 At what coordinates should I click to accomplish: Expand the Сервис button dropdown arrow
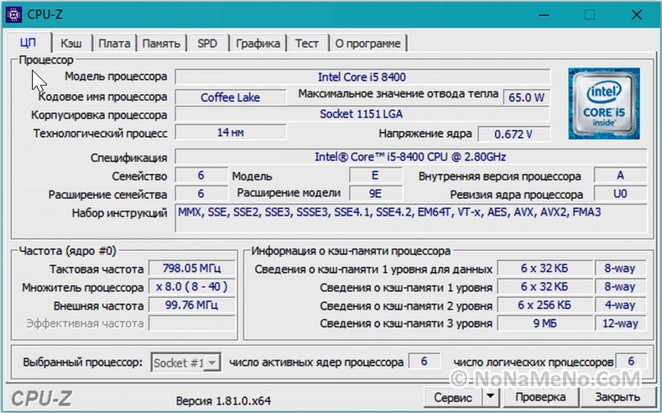491,396
